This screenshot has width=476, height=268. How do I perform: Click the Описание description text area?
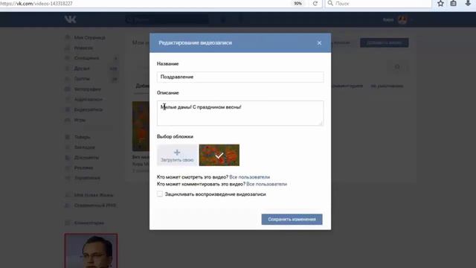coord(240,113)
